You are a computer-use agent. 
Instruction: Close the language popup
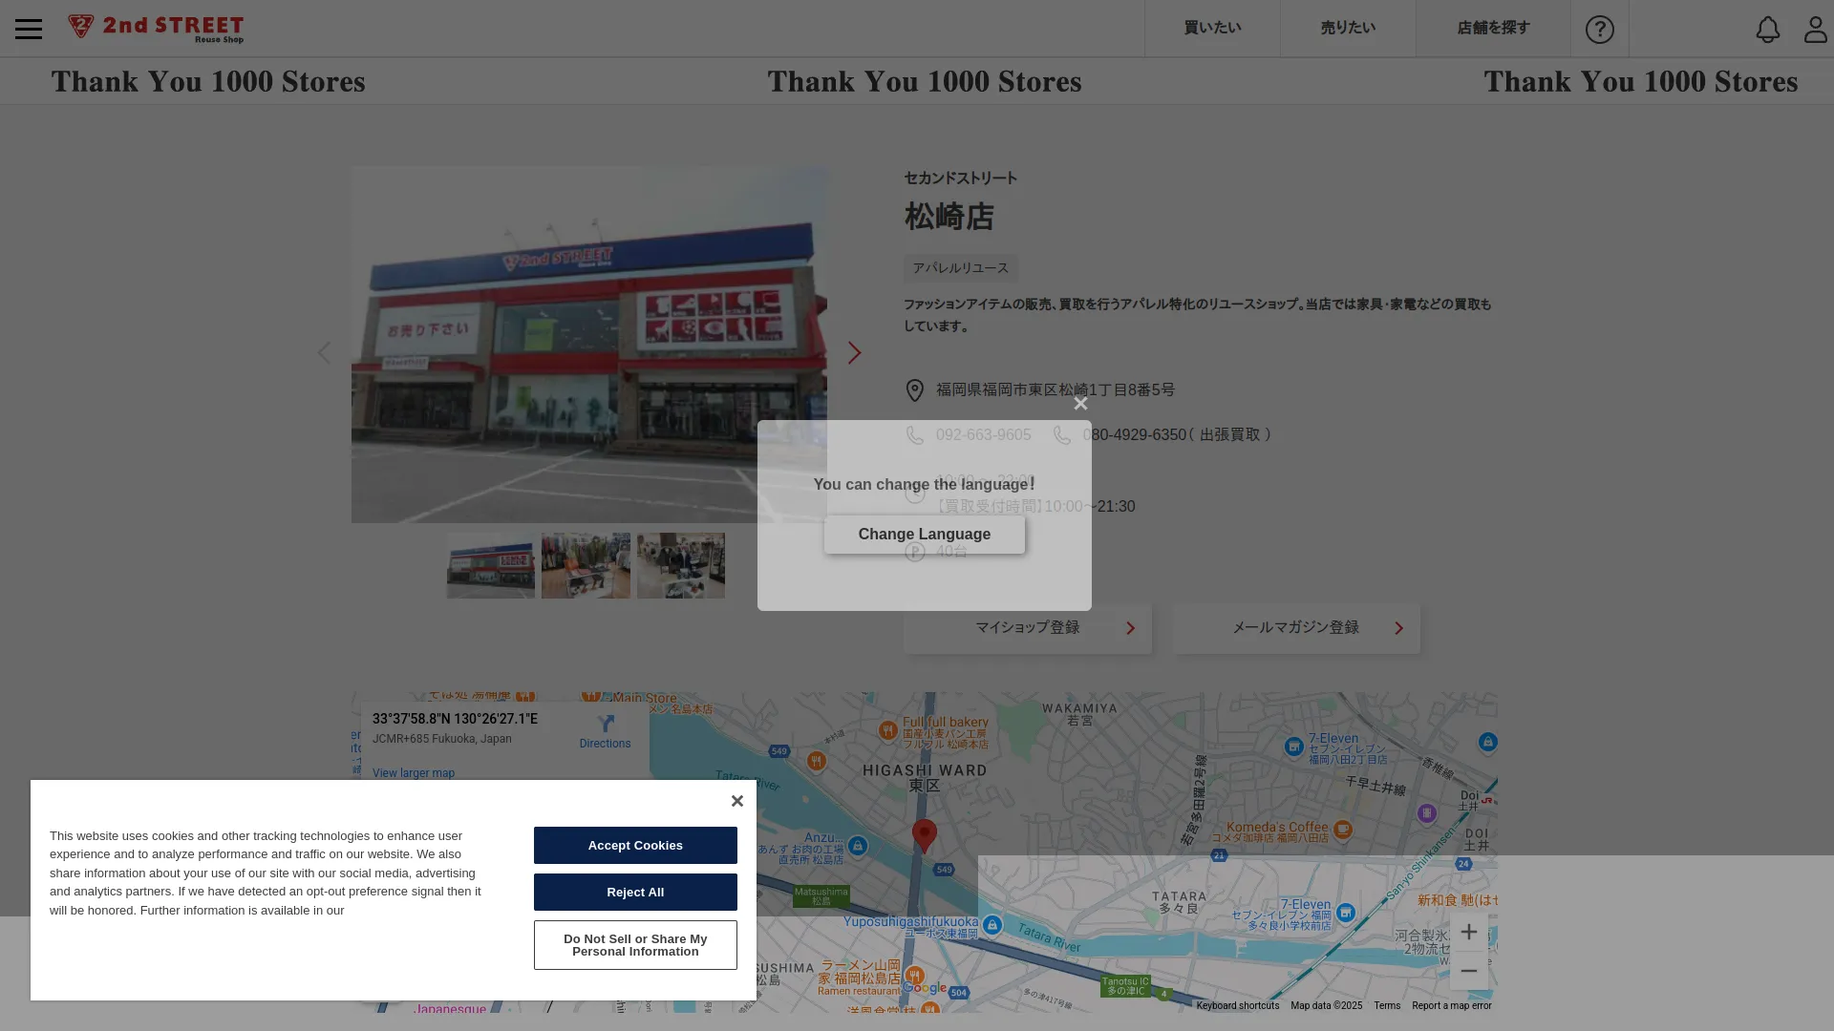click(1080, 403)
